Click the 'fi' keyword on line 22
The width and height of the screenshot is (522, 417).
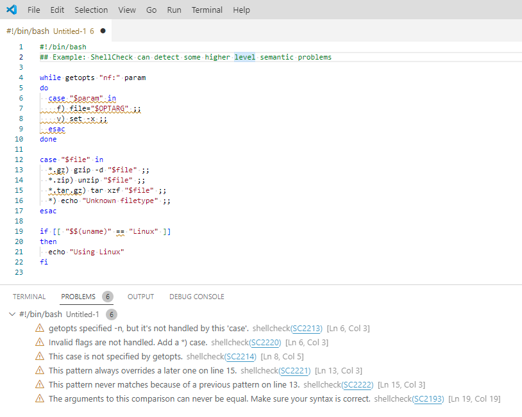point(44,262)
